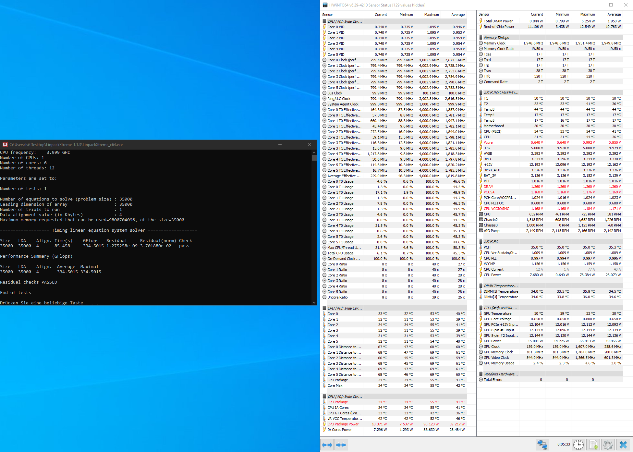This screenshot has width=633, height=452.
Task: Select the Ring/LLC Clock row
Action: tap(394, 99)
